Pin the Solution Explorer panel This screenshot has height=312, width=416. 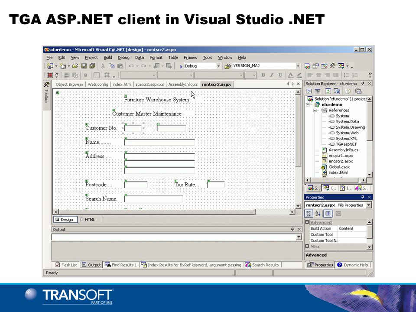[x=363, y=84]
